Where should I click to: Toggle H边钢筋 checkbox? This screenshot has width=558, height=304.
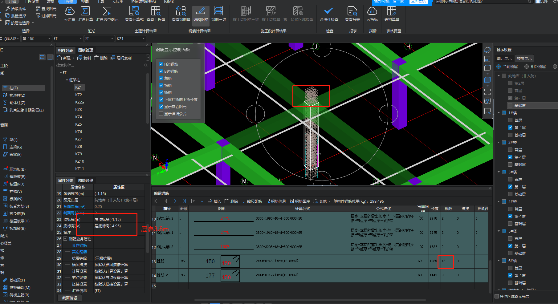coord(161,64)
